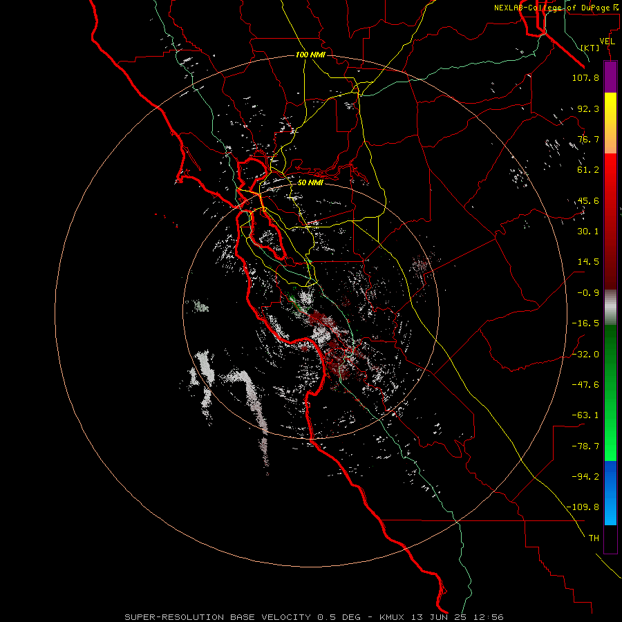Image resolution: width=622 pixels, height=622 pixels.
Task: Click the black TH color bar segment
Action: pos(610,539)
